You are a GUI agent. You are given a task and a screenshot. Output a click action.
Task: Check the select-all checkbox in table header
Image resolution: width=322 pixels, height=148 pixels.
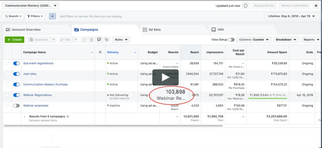(7, 52)
